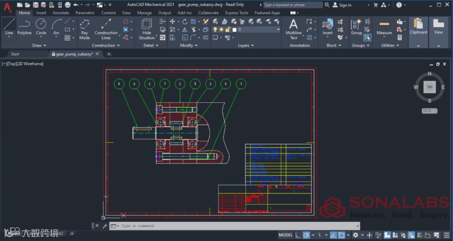Switch to the Annotate ribbon tab
This screenshot has height=241, width=453.
[61, 13]
